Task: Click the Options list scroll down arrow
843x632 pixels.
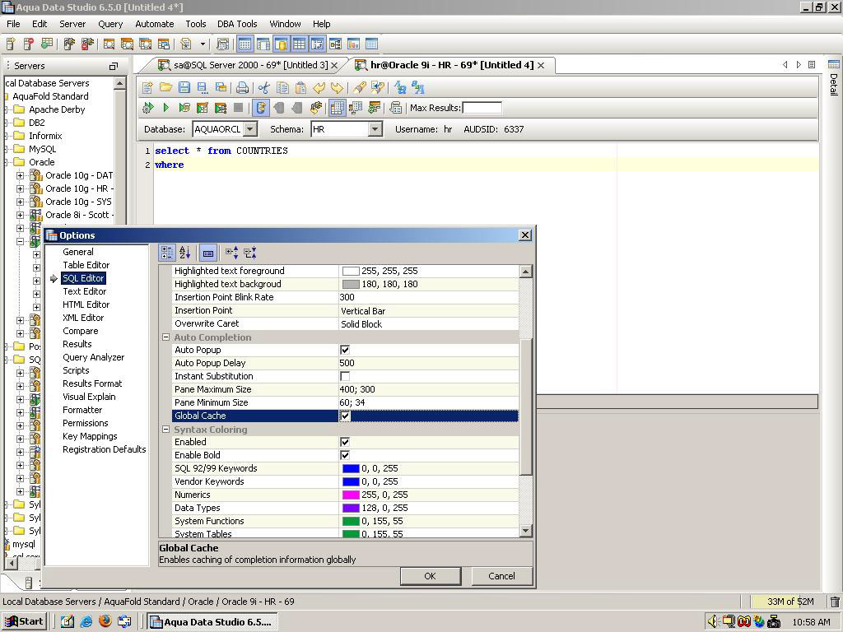Action: pos(526,531)
